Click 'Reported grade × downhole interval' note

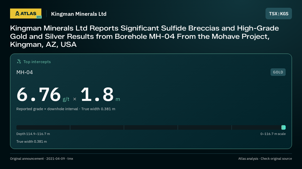pyautogui.click(x=47, y=109)
